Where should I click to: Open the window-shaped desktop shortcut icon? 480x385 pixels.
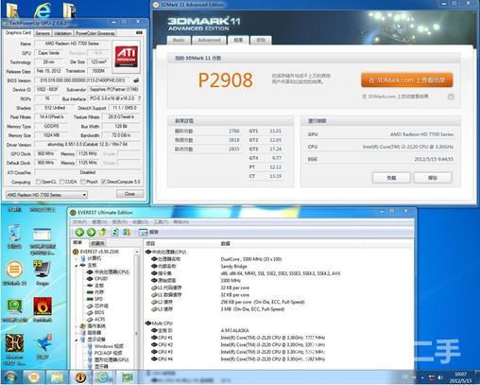(x=43, y=235)
